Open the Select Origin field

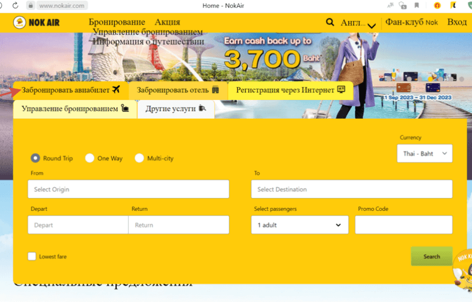(x=129, y=189)
